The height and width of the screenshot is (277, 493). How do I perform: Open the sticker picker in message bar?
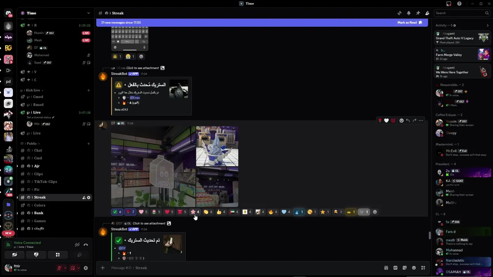(404, 268)
